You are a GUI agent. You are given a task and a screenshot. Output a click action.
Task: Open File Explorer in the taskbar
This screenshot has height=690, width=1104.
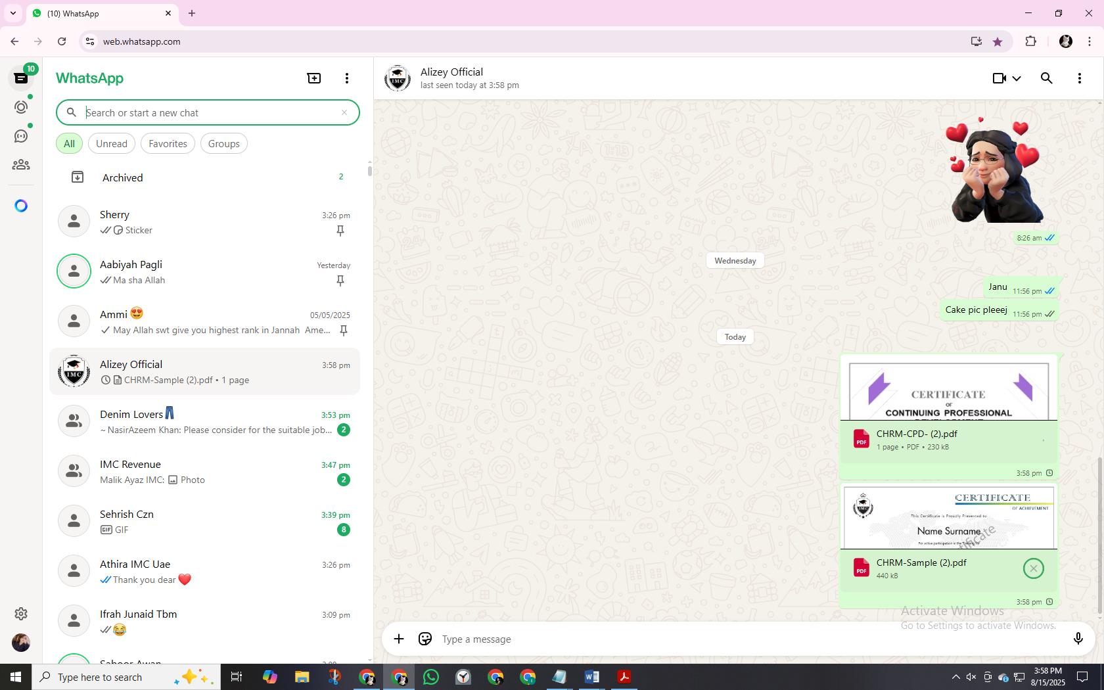[x=302, y=677]
